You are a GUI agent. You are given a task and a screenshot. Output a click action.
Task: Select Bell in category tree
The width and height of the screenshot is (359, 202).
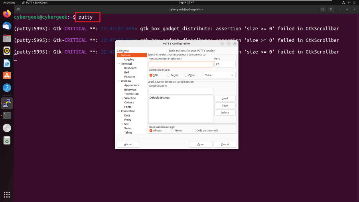[x=126, y=72]
